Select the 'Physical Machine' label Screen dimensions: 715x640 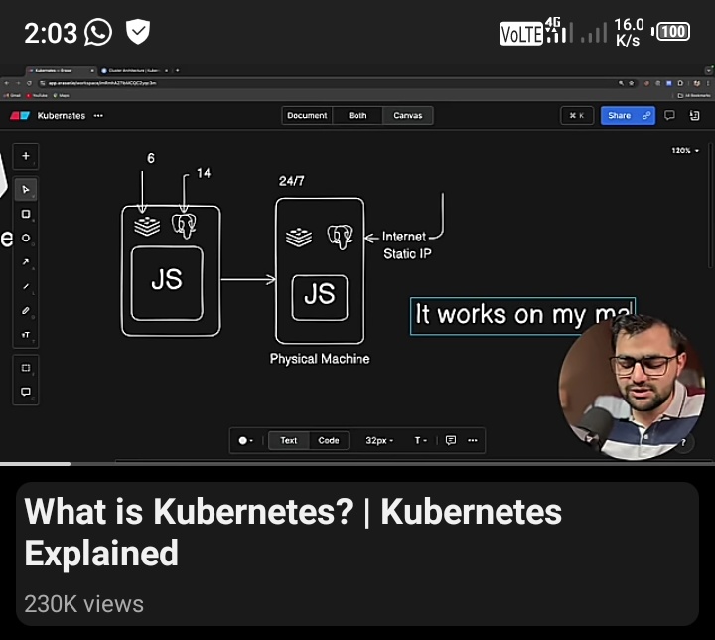point(320,359)
